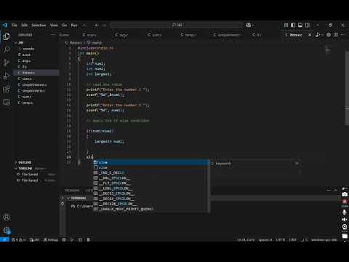Screen dimensions: 349x262
Task: Open the Selection menu
Action: 39,25
